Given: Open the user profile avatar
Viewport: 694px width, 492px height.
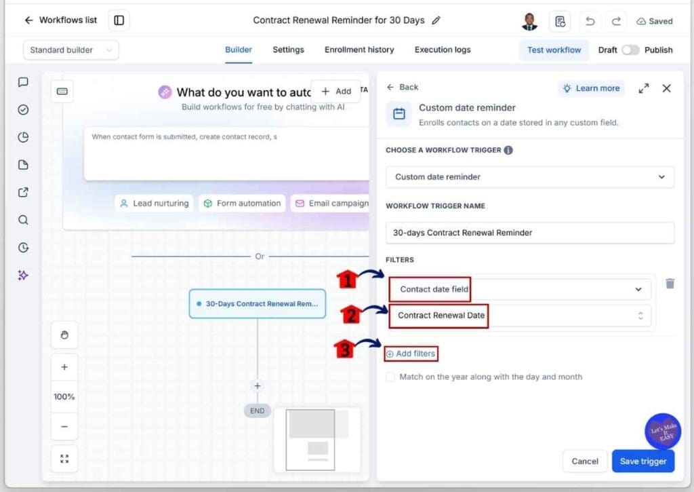Looking at the screenshot, I should coord(529,21).
